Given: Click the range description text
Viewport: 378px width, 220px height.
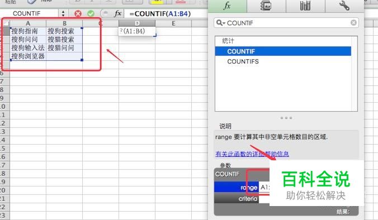Looking at the screenshot, I should tap(271, 137).
